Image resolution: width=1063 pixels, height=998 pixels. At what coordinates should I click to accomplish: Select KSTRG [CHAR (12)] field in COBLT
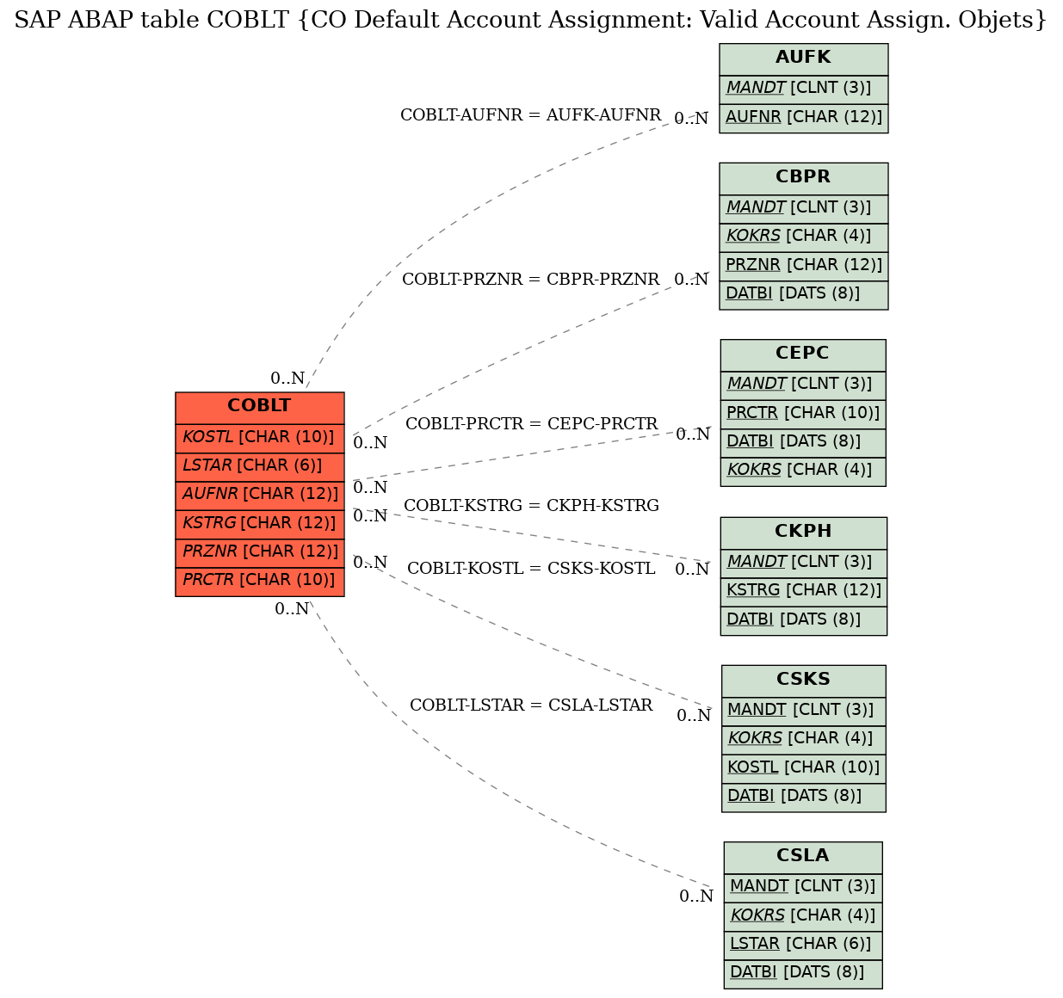260,523
